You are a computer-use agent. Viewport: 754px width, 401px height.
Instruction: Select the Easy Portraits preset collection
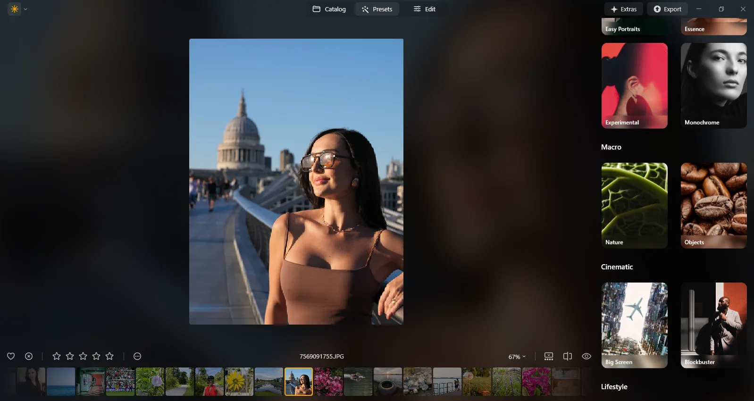pyautogui.click(x=635, y=26)
